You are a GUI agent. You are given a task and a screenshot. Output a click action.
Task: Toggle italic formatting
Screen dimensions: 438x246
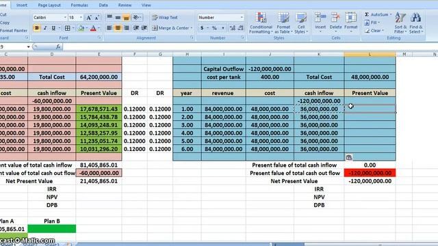[x=45, y=28]
